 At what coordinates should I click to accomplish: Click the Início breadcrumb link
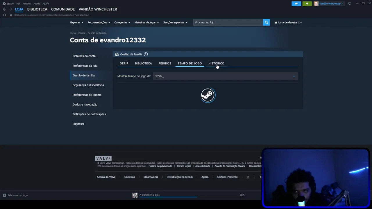click(73, 33)
